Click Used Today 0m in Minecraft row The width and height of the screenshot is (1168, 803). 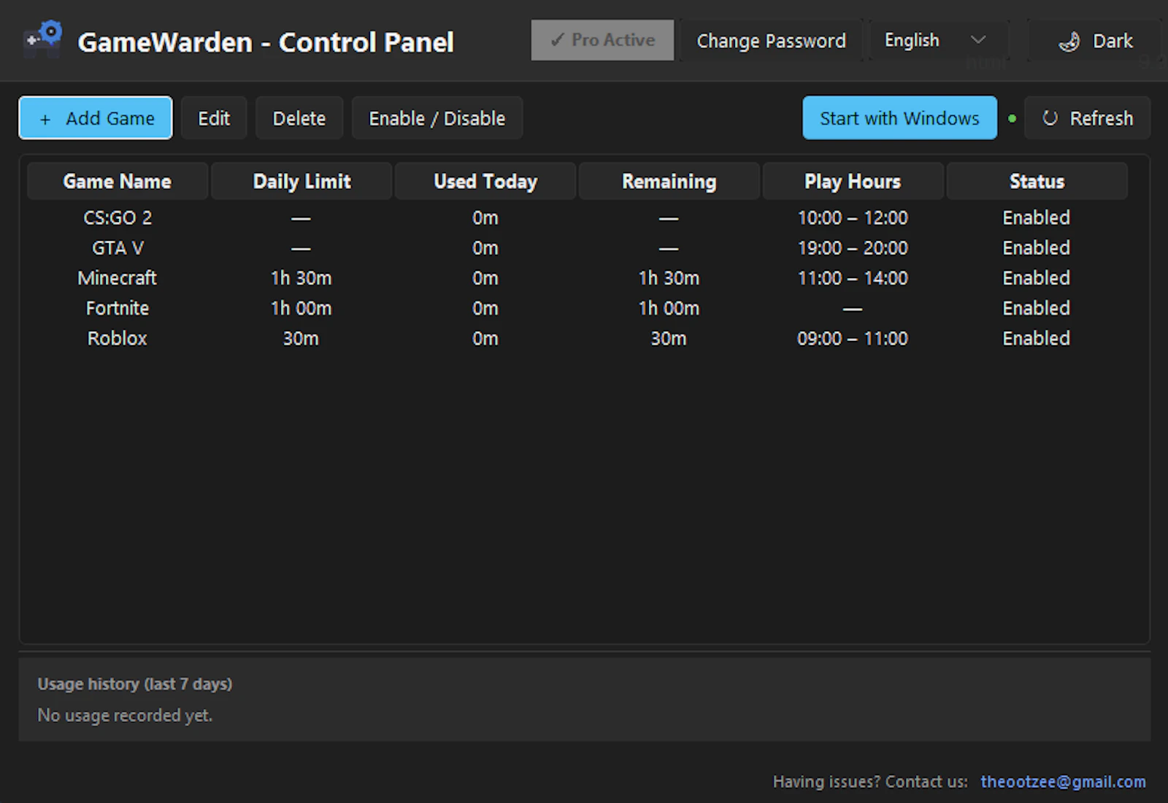pyautogui.click(x=485, y=278)
